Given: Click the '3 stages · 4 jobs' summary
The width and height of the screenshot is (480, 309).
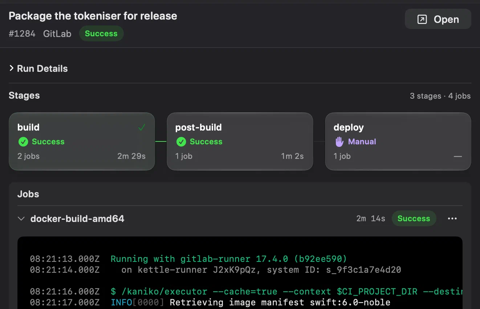Looking at the screenshot, I should (440, 96).
